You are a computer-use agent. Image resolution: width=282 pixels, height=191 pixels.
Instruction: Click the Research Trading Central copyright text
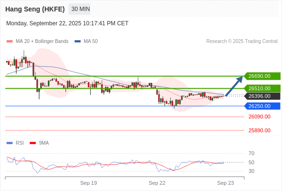[x=242, y=42]
